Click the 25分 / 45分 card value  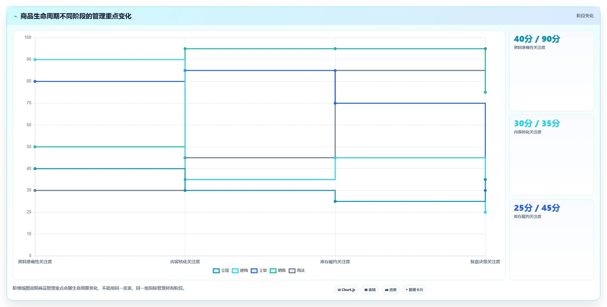tap(537, 208)
